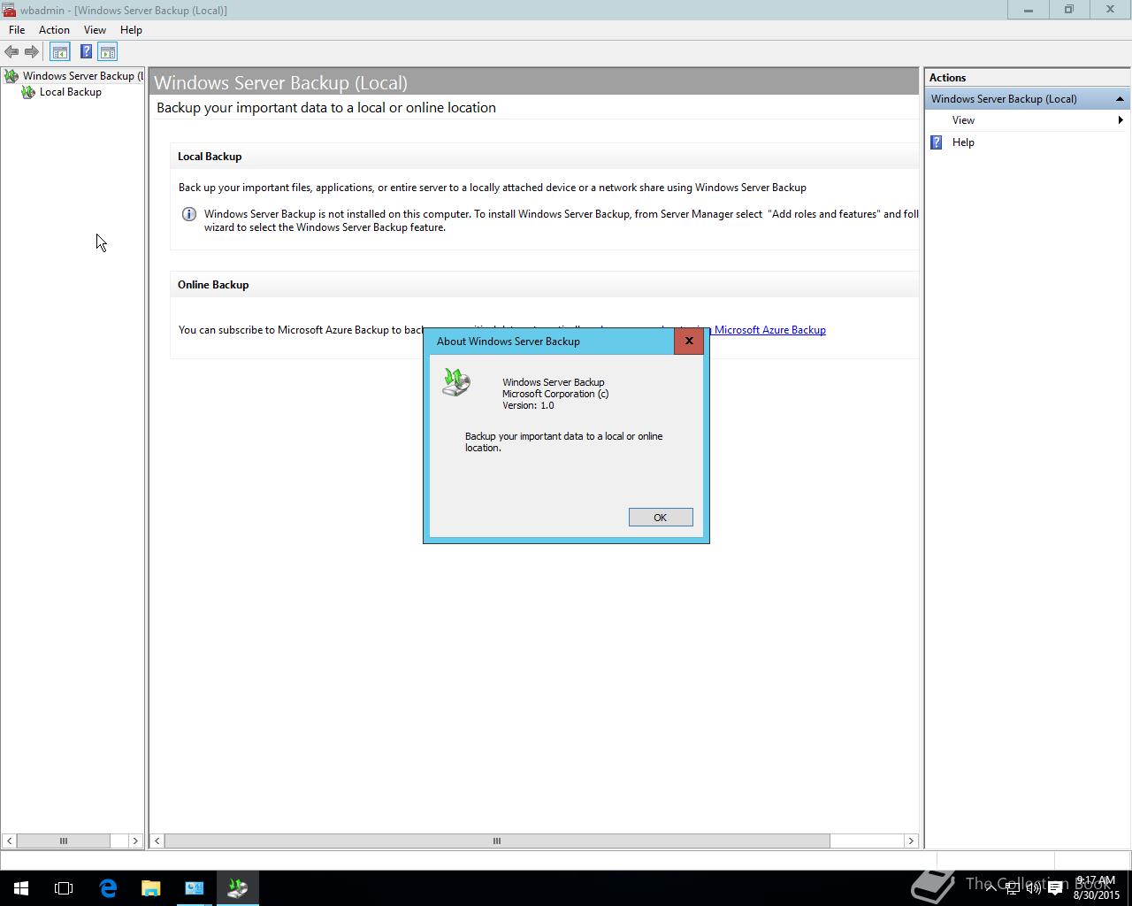Open the Help menu
1132x906 pixels.
click(x=131, y=30)
